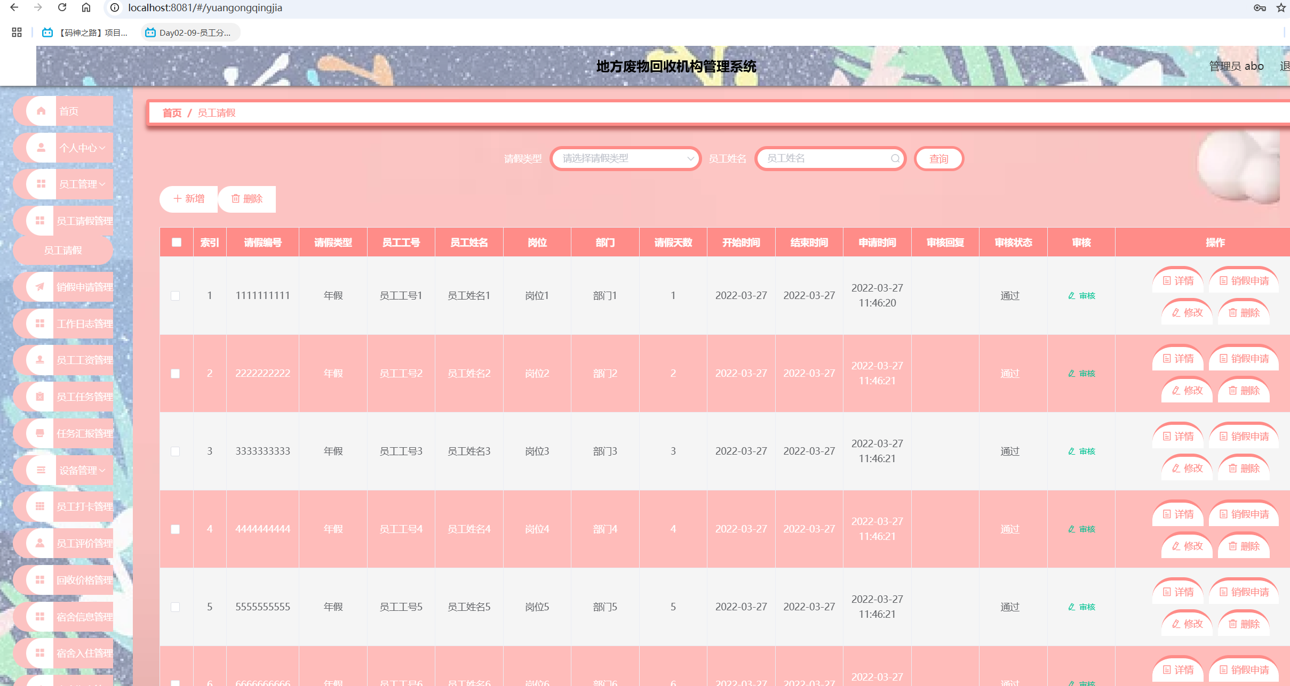Click the paper-plane icon for 销假申请管理
This screenshot has height=686, width=1290.
pos(40,287)
